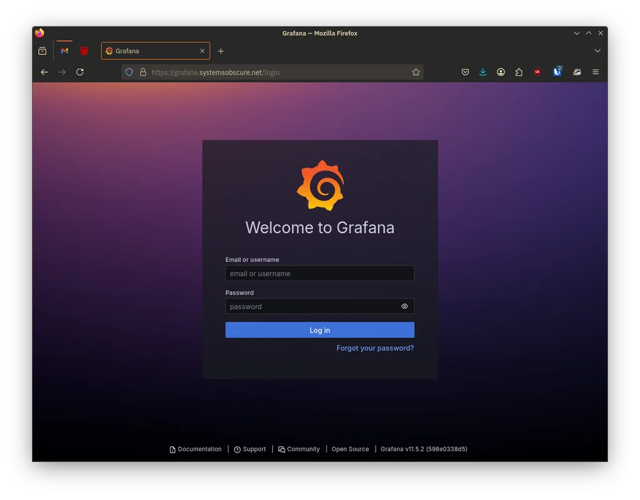Viewport: 640px width, 500px height.
Task: Open the pinned red tab next to Gmail
Action: [x=84, y=51]
